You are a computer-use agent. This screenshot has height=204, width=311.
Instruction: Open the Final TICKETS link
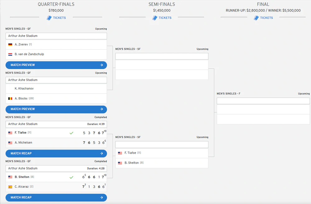coord(267,18)
